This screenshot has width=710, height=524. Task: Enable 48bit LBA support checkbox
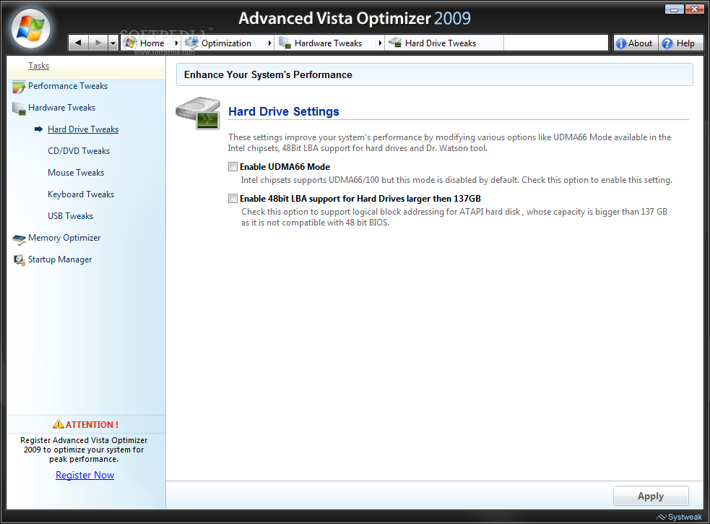click(x=233, y=199)
